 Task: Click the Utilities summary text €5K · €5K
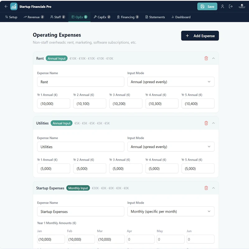tap(92, 123)
